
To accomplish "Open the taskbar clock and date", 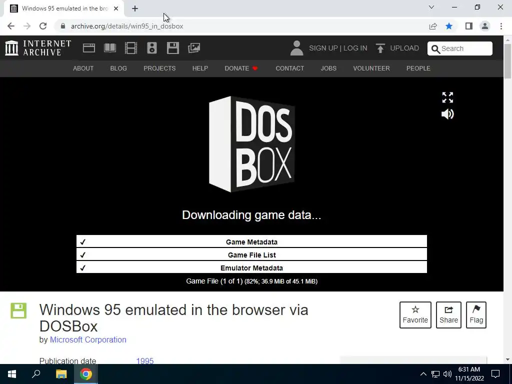I will [469, 374].
